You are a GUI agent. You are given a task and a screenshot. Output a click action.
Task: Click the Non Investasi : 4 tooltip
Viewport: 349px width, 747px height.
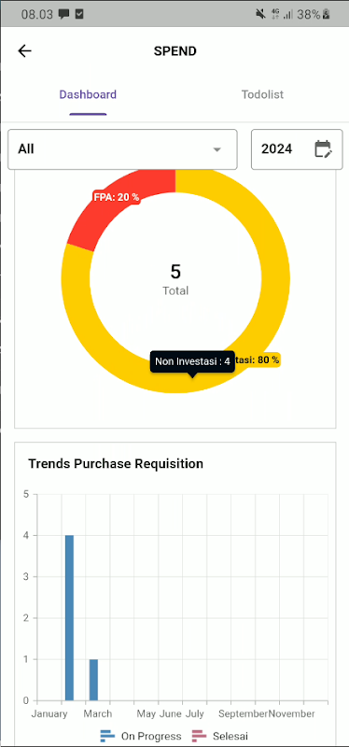click(192, 361)
